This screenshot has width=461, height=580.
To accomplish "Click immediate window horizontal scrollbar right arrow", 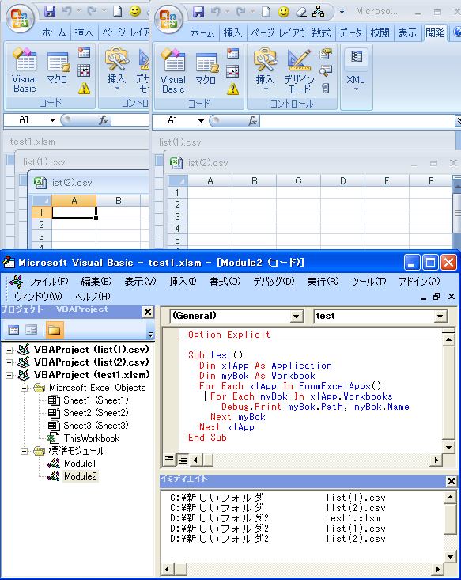I will [x=437, y=569].
